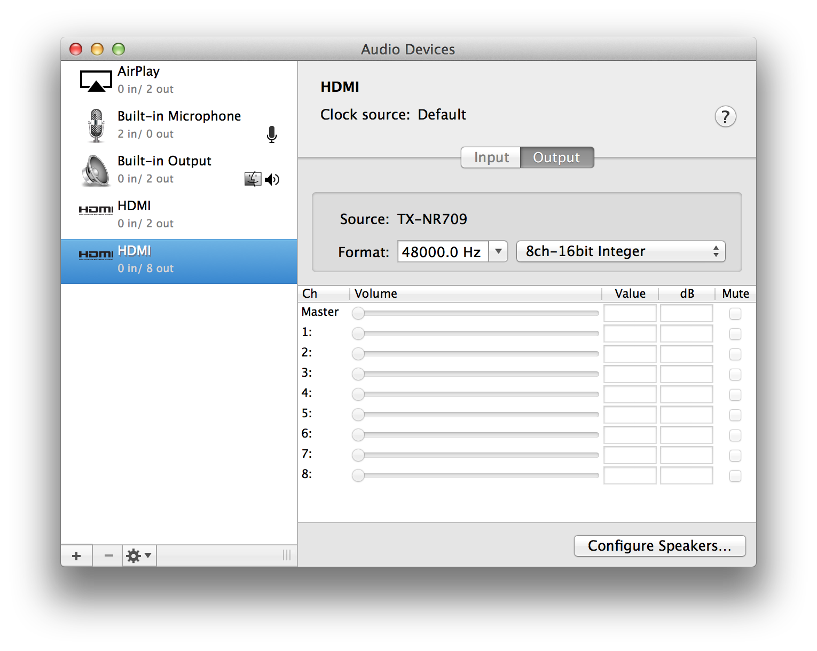This screenshot has height=651, width=817.
Task: Open the gear action menu
Action: pyautogui.click(x=139, y=556)
